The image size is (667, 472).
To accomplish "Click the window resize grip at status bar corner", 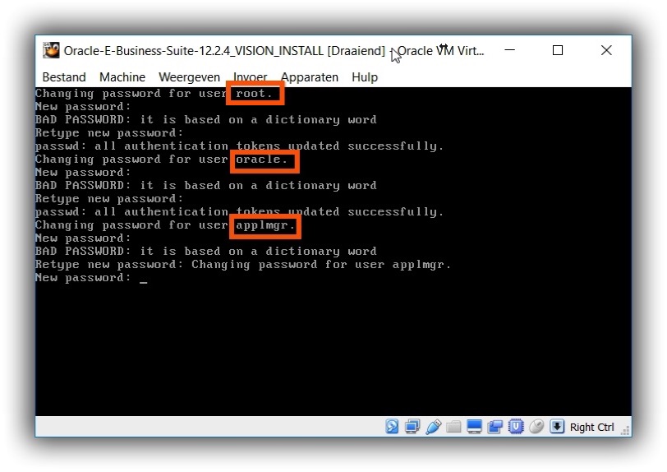I will point(625,431).
